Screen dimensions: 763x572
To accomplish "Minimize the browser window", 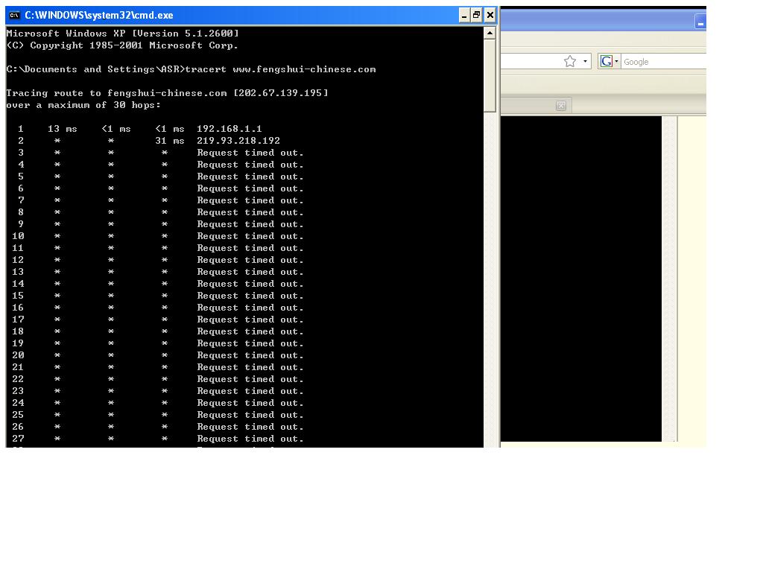I will point(700,22).
